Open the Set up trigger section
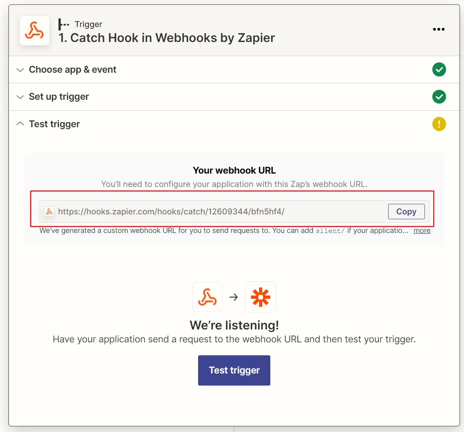Viewport: 464px width, 432px height. [59, 97]
